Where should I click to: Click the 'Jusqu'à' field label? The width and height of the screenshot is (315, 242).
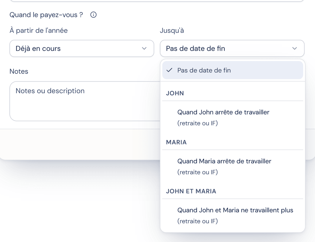(172, 30)
